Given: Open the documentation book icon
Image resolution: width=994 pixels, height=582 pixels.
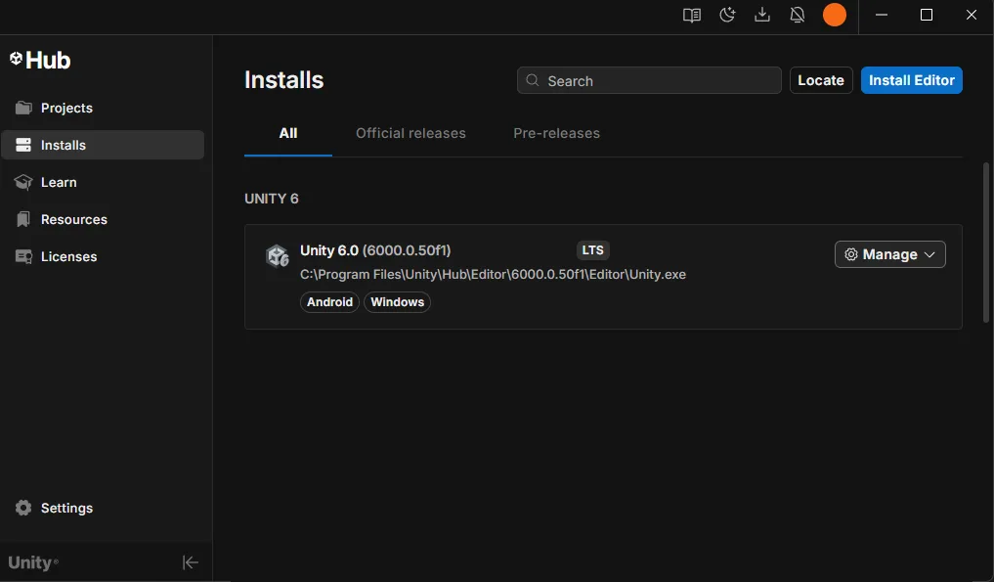Looking at the screenshot, I should tap(692, 15).
